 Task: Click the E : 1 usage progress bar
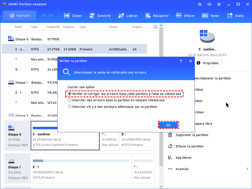tap(81, 161)
